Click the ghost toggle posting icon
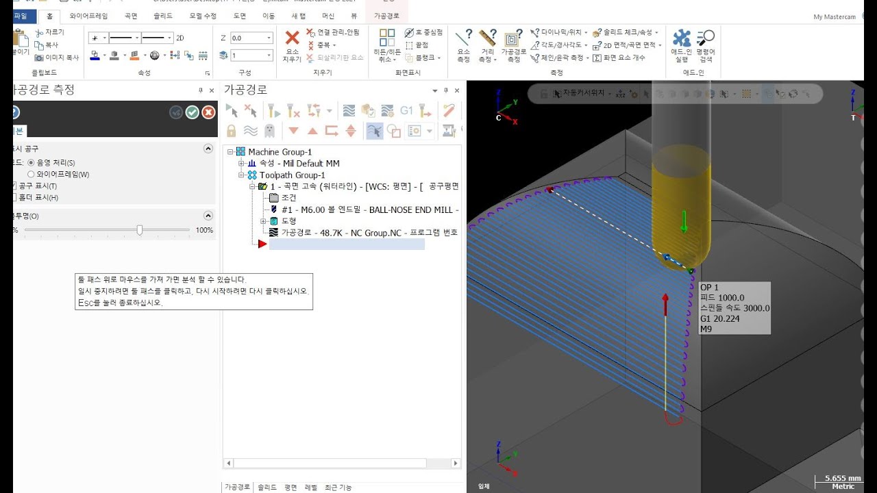Screen dimensions: 877x493 269,130
